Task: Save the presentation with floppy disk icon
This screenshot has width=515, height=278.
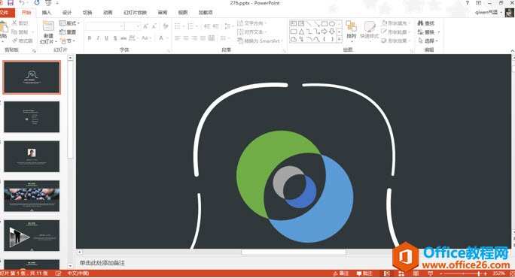Action: click(11, 3)
